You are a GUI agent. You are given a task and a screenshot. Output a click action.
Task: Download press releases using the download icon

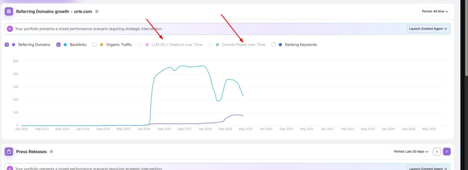pos(437,151)
